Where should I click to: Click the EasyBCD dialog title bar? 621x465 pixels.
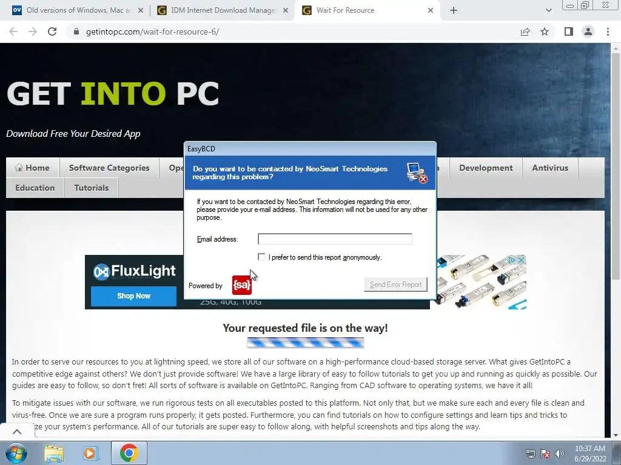(x=310, y=149)
